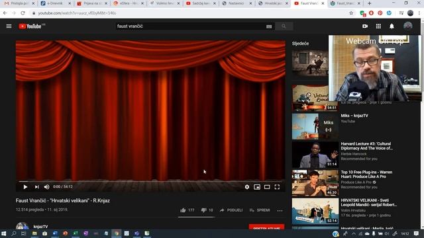Open the on-screen keyboard icon in search
Viewport: 424px width, 238px height.
[x=269, y=26]
